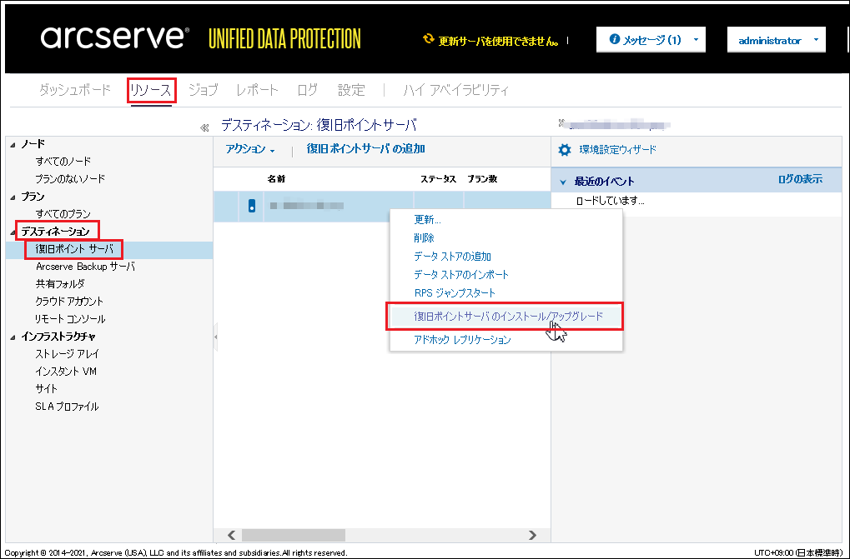This screenshot has height=559, width=850.
Task: Collapse the デスティネーション tree group
Action: pyautogui.click(x=13, y=232)
